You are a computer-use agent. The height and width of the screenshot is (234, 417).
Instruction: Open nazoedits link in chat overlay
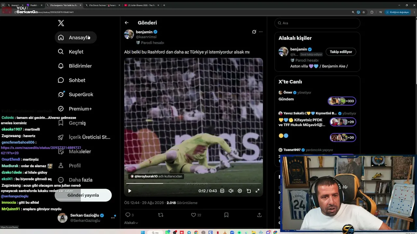(x=41, y=150)
